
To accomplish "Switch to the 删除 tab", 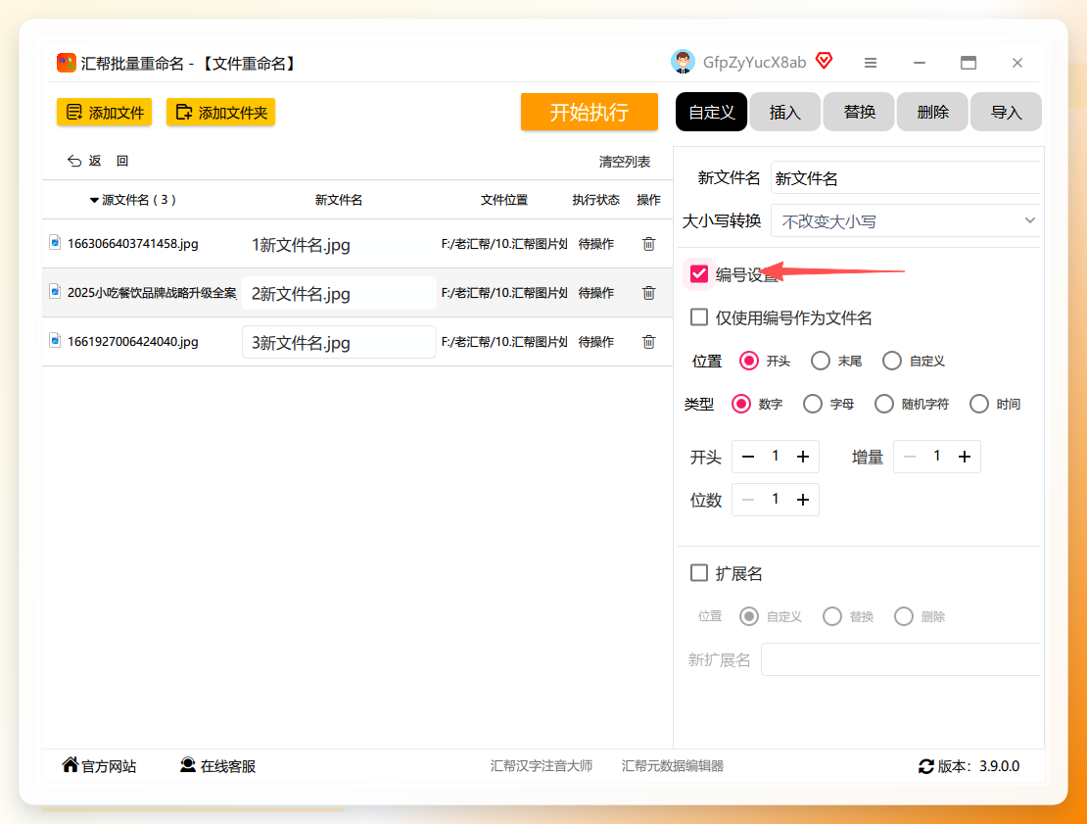I will (x=932, y=112).
